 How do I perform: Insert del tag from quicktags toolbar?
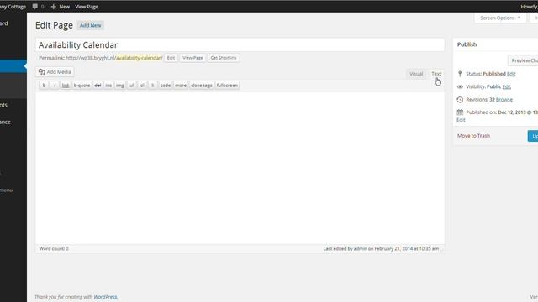tap(98, 86)
